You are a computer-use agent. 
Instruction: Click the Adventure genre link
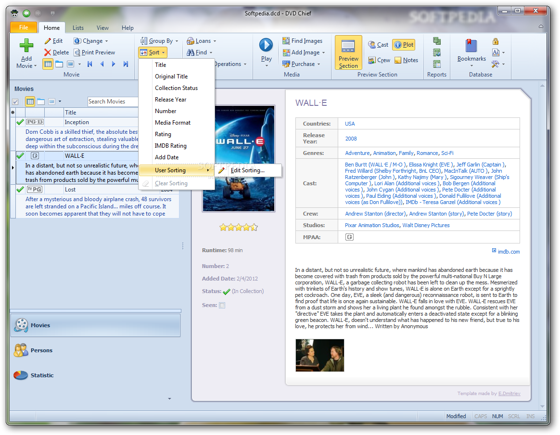pyautogui.click(x=357, y=153)
